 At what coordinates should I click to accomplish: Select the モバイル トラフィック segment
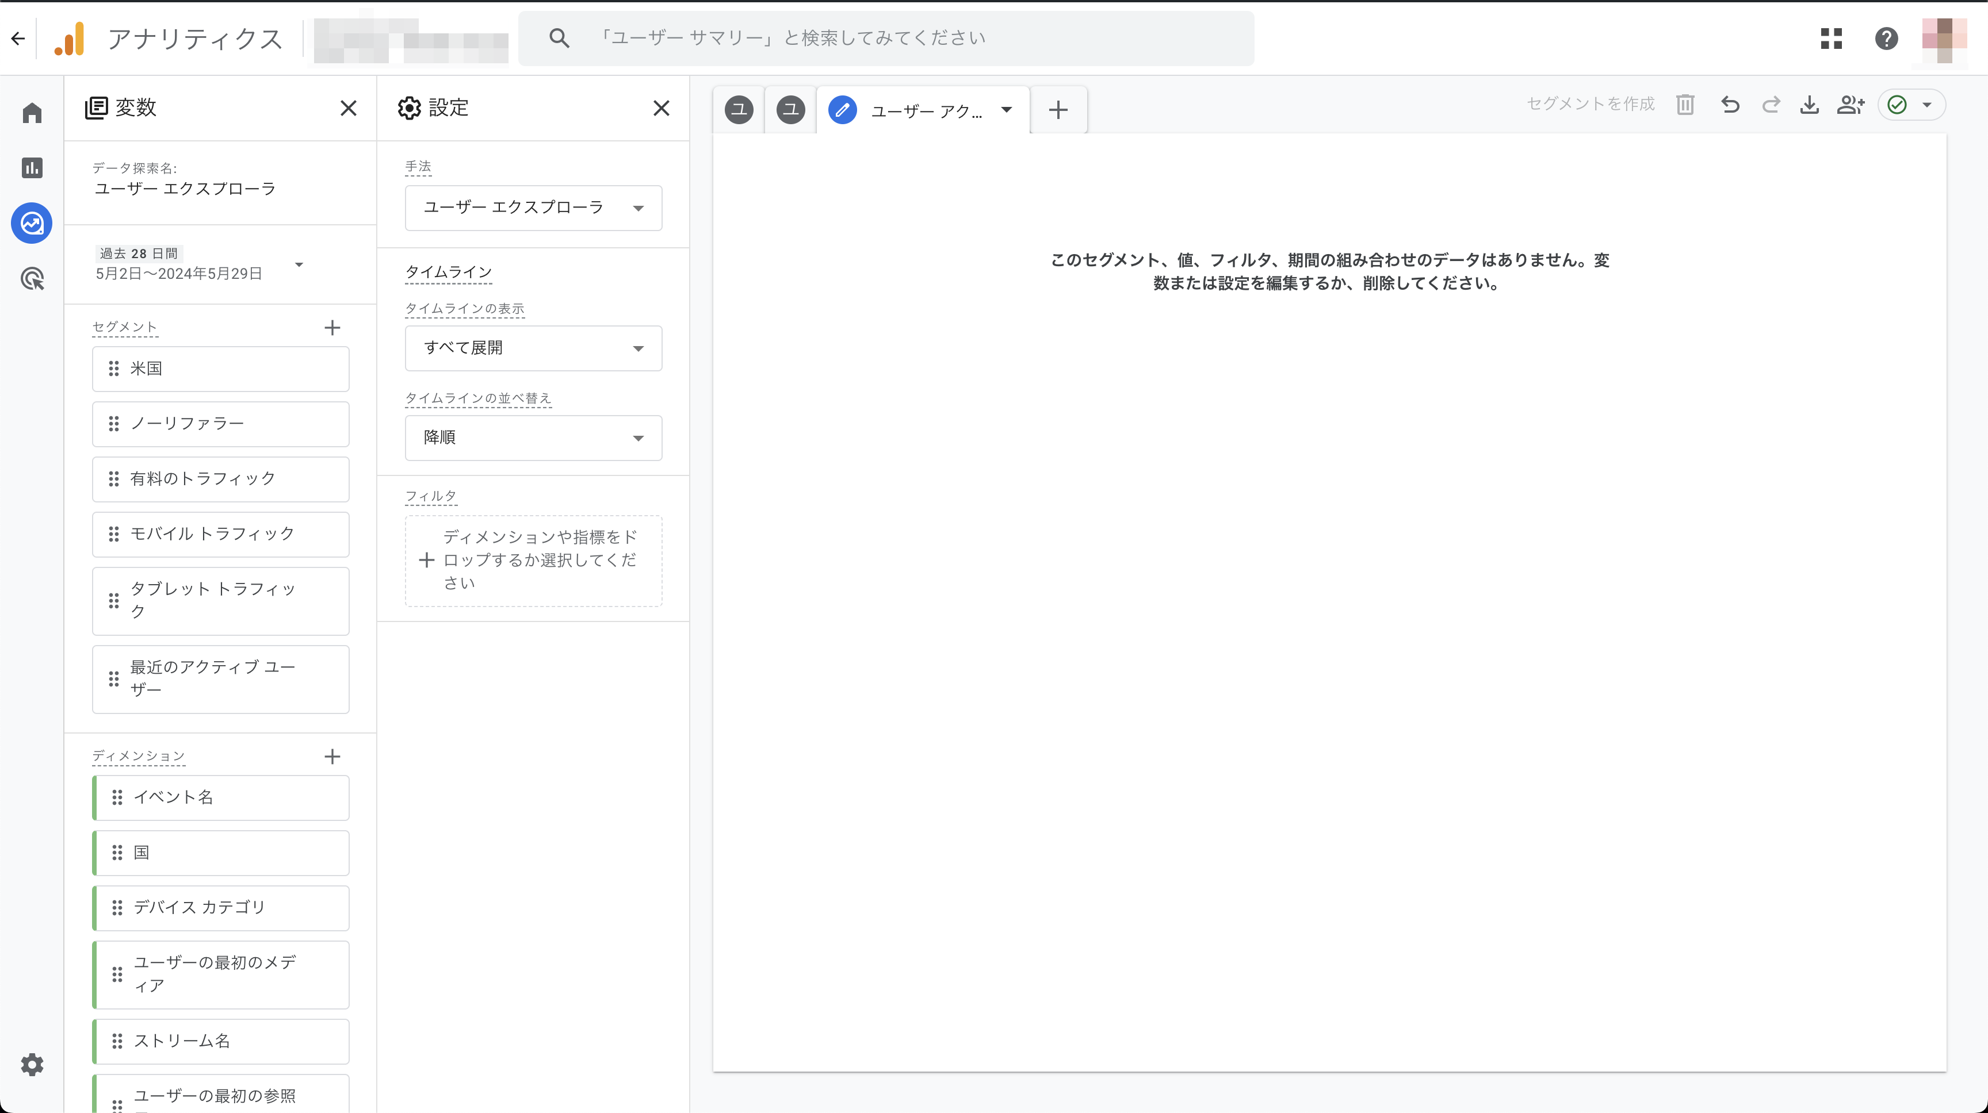click(x=221, y=535)
